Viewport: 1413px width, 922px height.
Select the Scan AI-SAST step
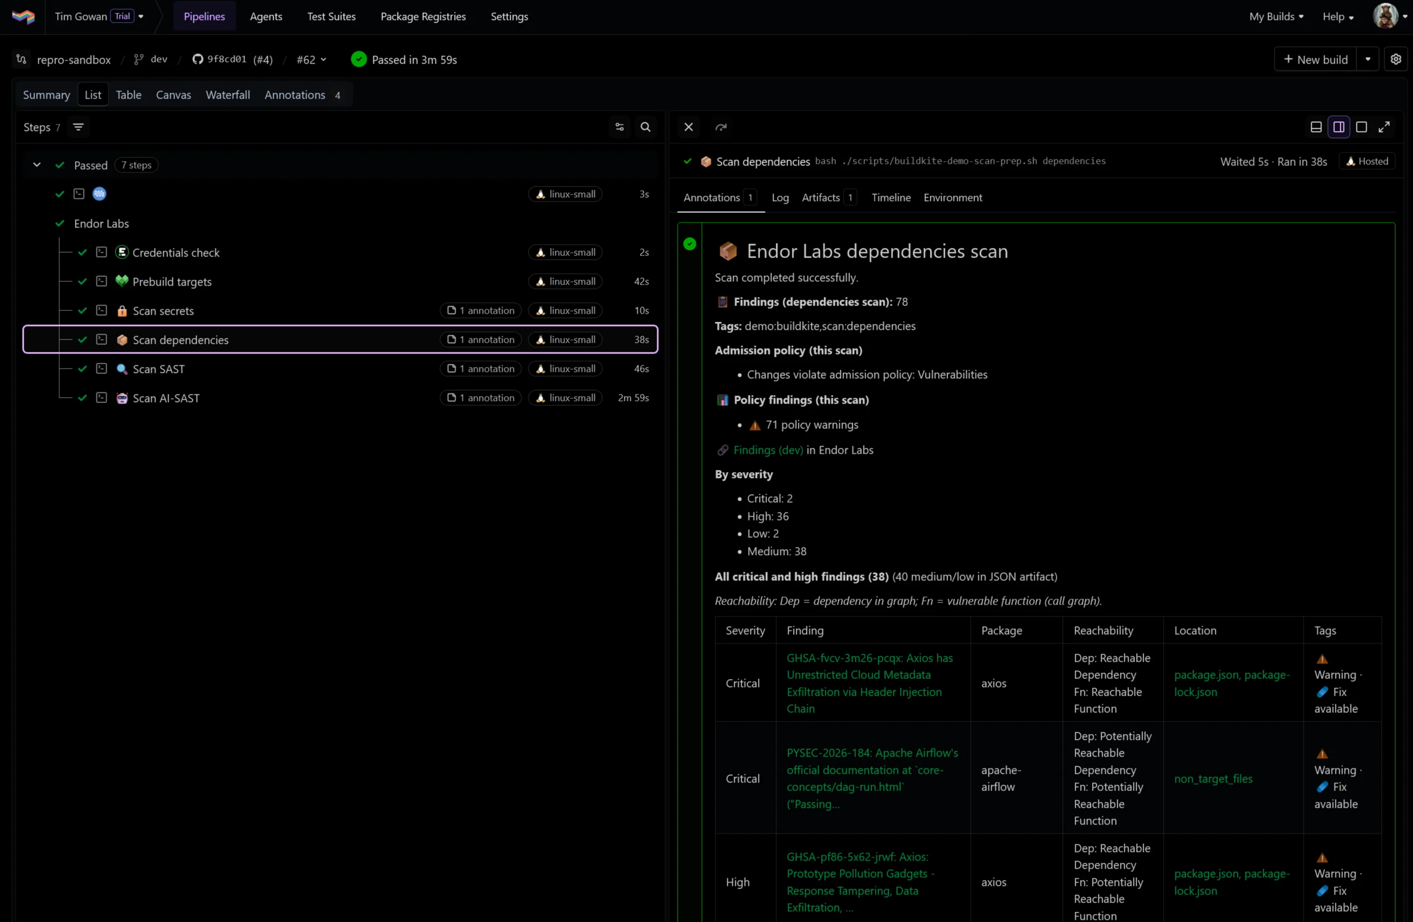point(340,398)
